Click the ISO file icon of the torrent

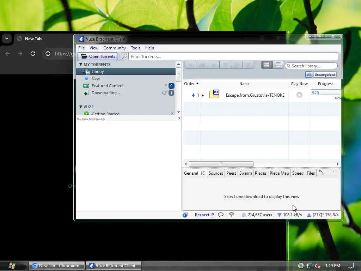(x=214, y=94)
